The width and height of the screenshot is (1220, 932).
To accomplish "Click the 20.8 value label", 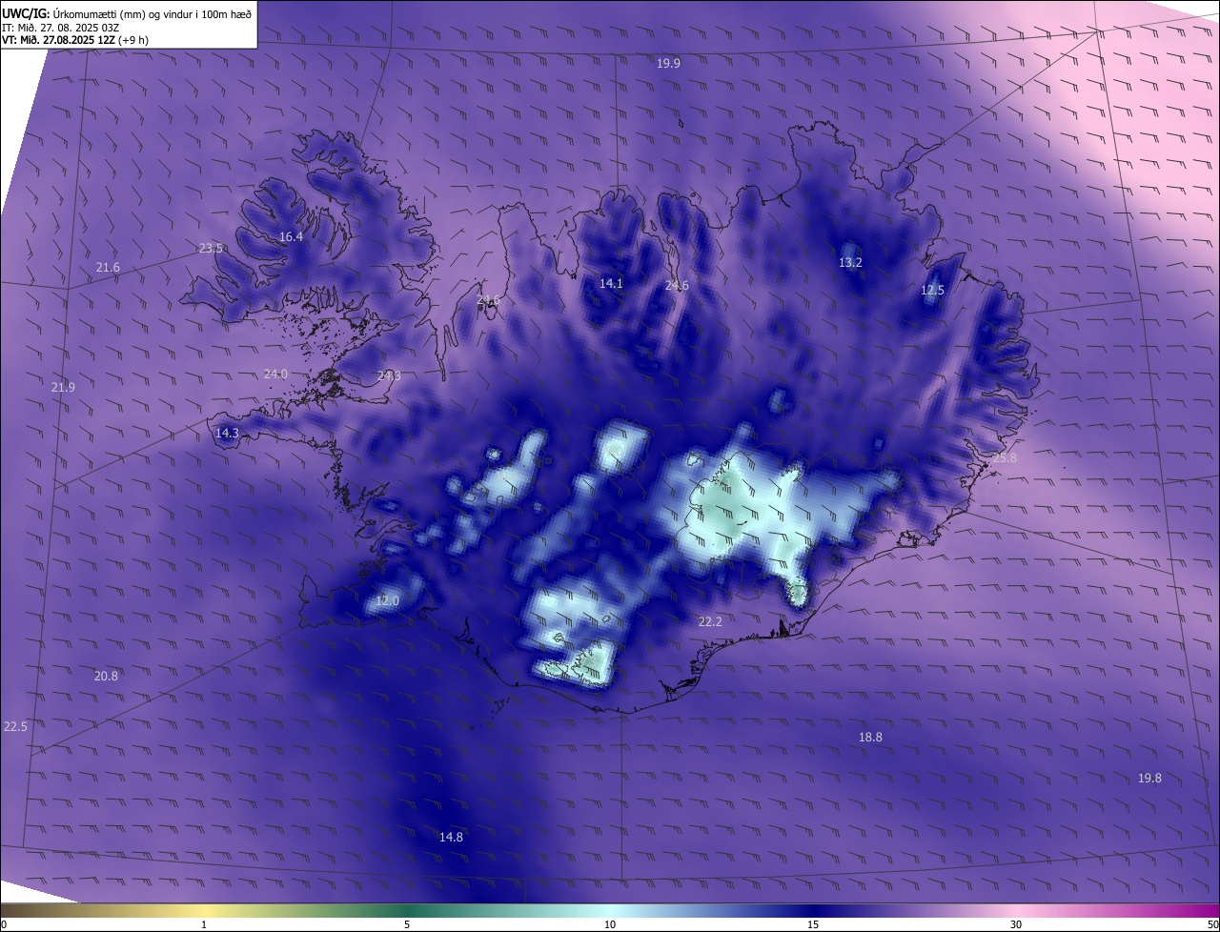I will pyautogui.click(x=106, y=677).
